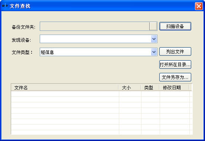205x141 pixels.
Task: Click browse button beside 备份文件夹 field
Action: (153, 26)
